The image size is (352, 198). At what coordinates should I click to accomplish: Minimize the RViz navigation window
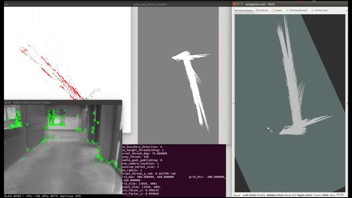pyautogui.click(x=238, y=4)
